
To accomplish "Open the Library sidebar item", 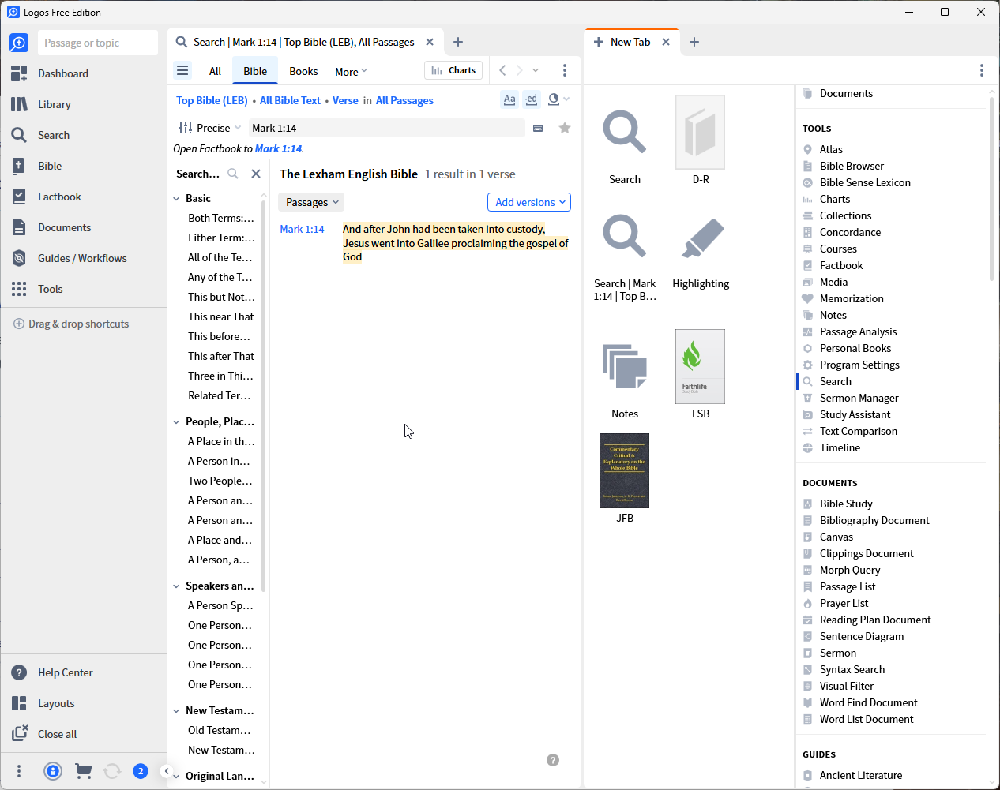I will (54, 104).
